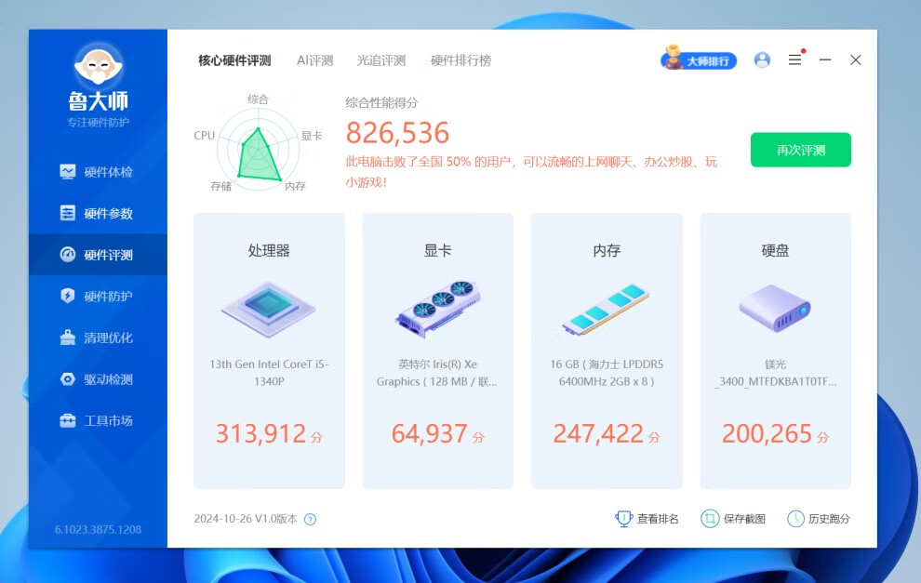The width and height of the screenshot is (921, 583).
Task: Click the memory score 247,422
Action: pyautogui.click(x=598, y=434)
